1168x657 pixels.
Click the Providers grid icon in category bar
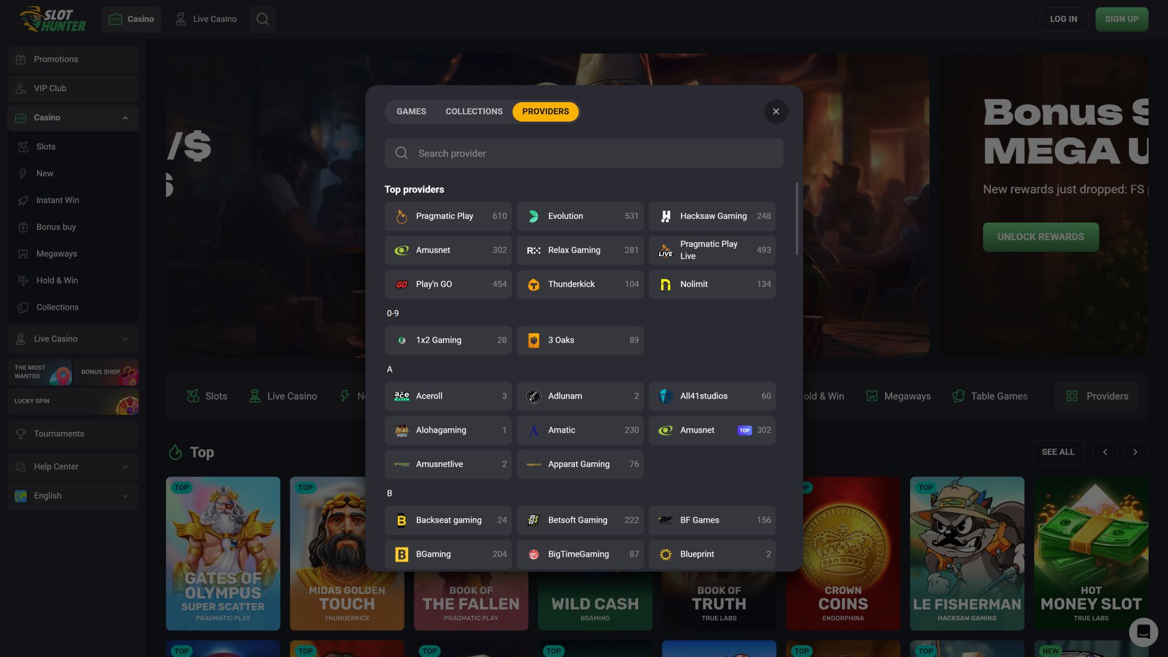pyautogui.click(x=1072, y=396)
